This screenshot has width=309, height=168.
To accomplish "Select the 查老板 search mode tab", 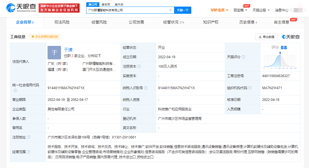I will coord(106,4).
